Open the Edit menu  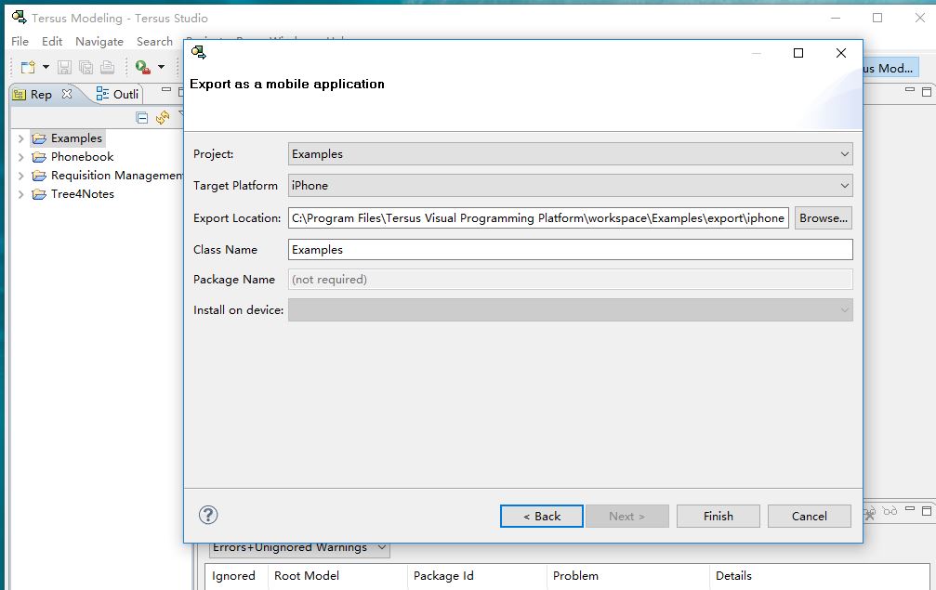pyautogui.click(x=52, y=42)
